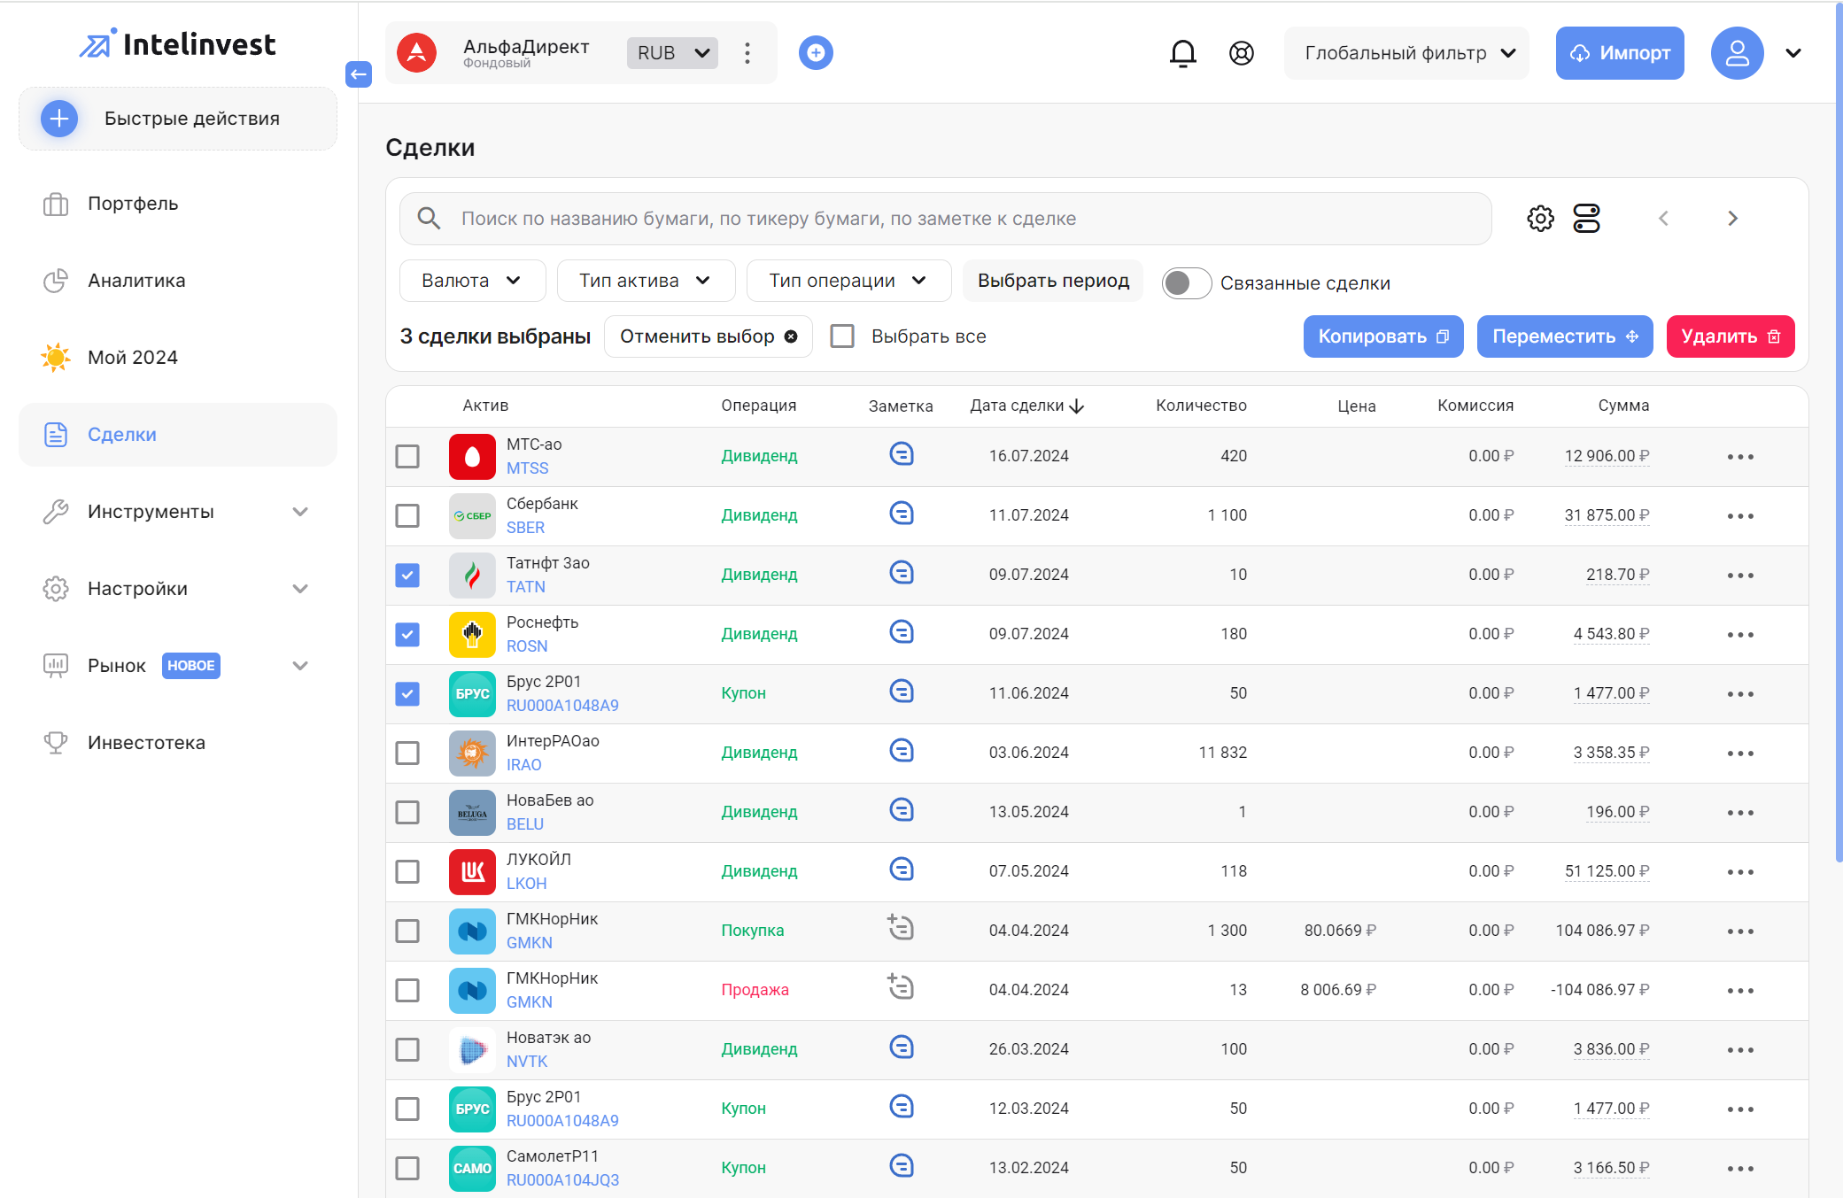Open linked trade icon for ГМКНорНик Продажа
This screenshot has height=1198, width=1843.
[901, 987]
